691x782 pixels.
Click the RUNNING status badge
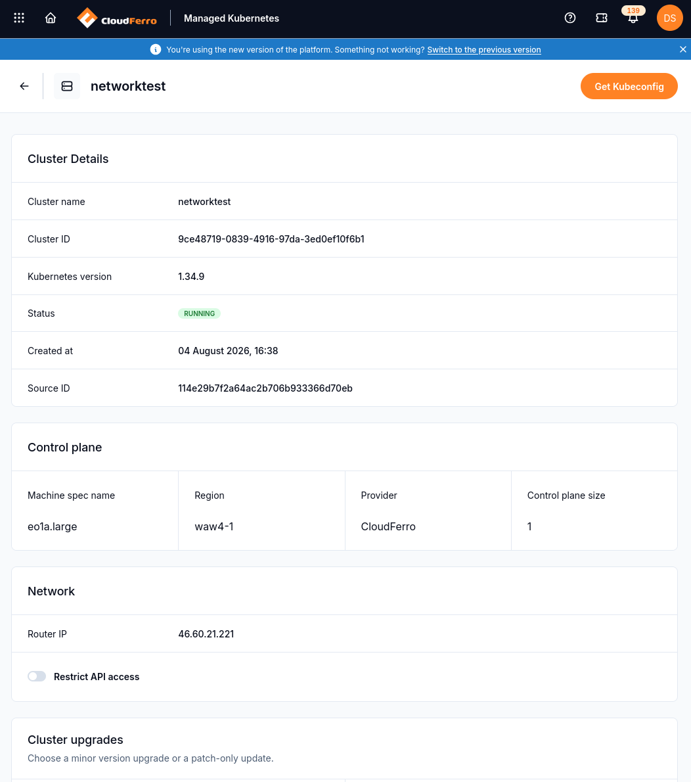[x=199, y=313]
